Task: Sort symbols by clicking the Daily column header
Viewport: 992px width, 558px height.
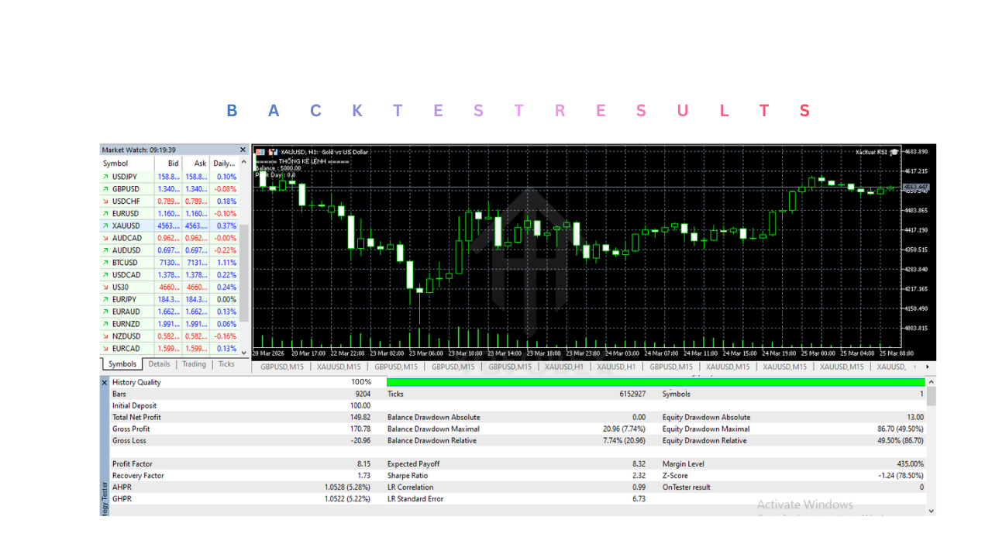Action: coord(225,163)
